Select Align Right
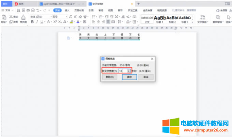Viewport: 232px width, 137px height. click(103, 22)
